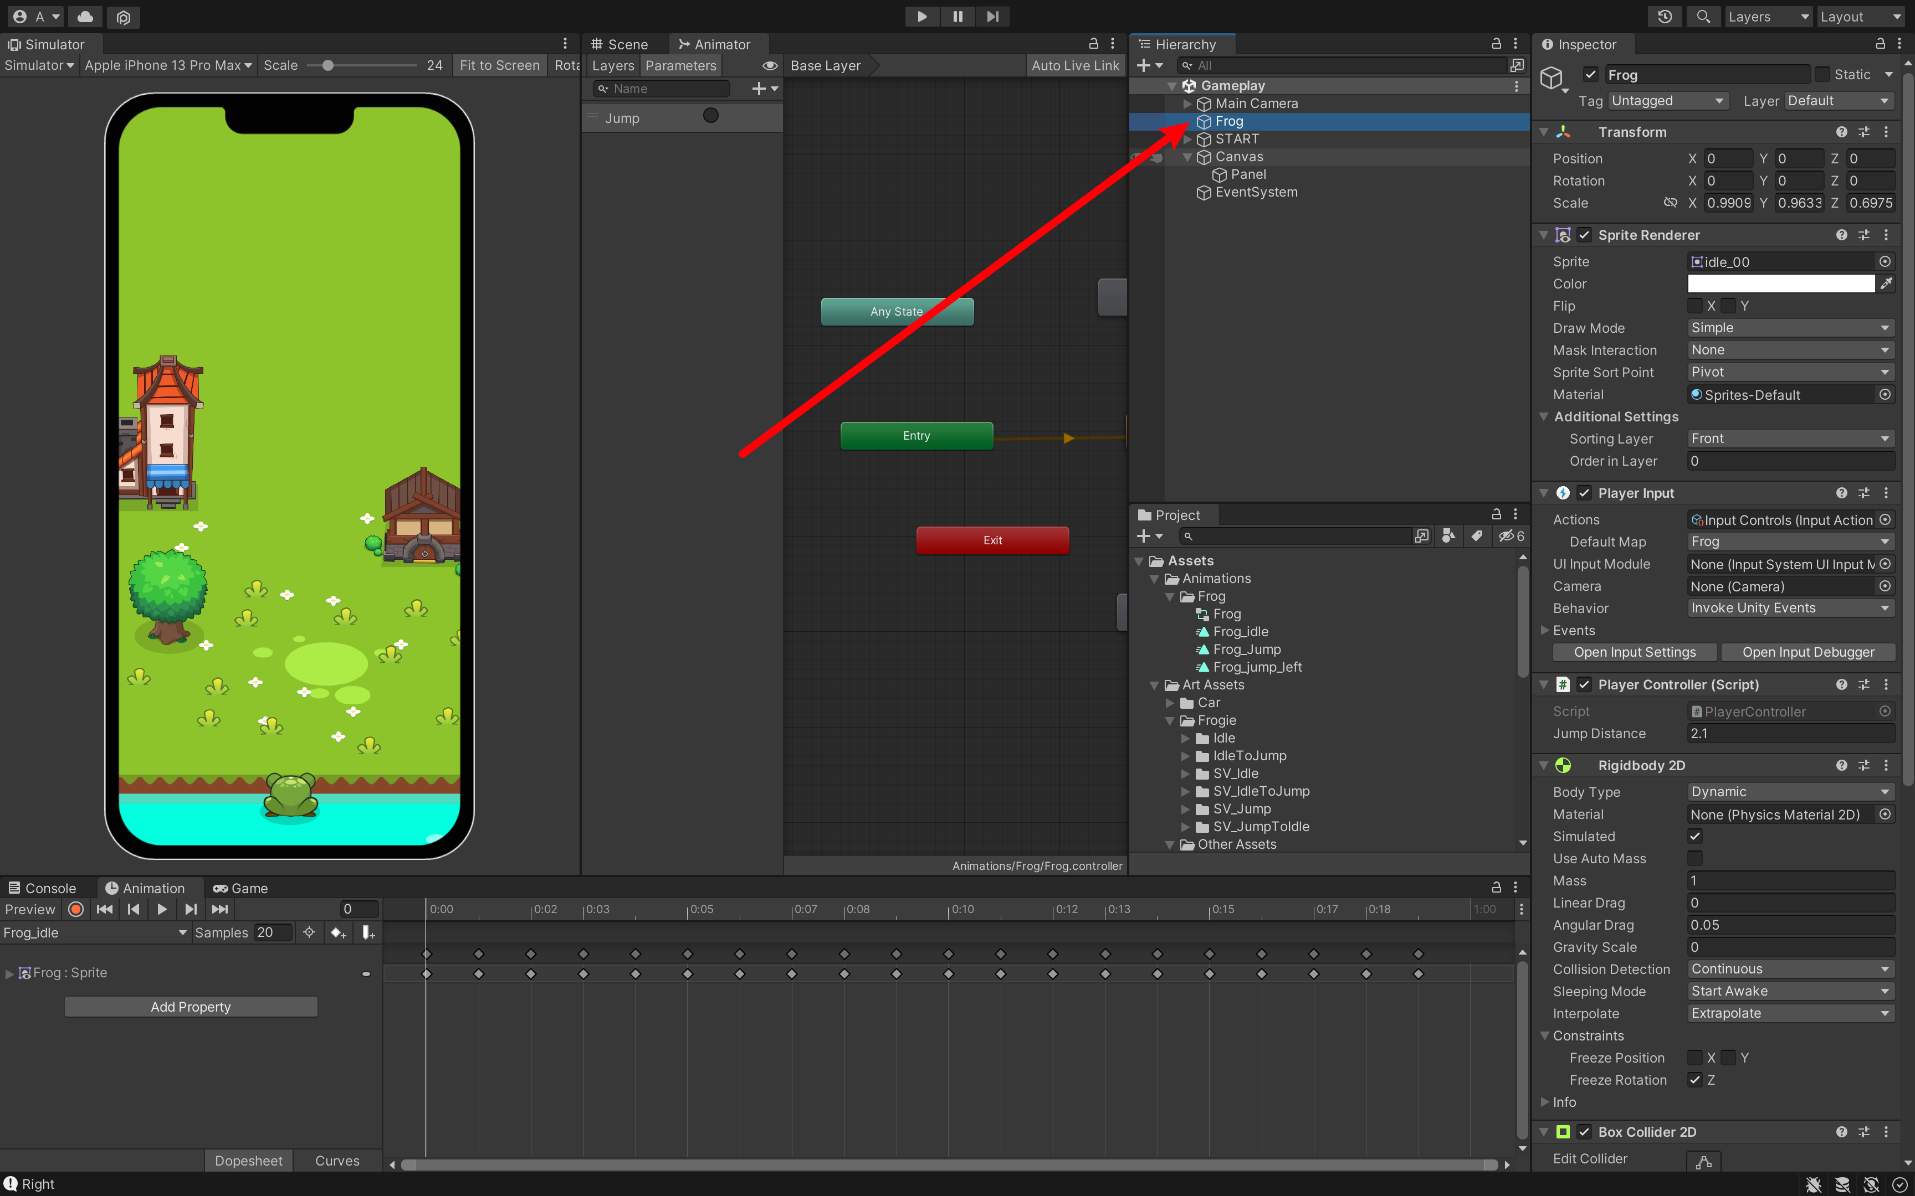Click the white Color swatch
This screenshot has width=1915, height=1196.
(1780, 283)
